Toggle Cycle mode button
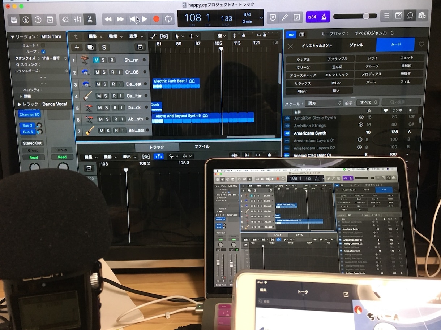The image size is (441, 330). tap(168, 19)
